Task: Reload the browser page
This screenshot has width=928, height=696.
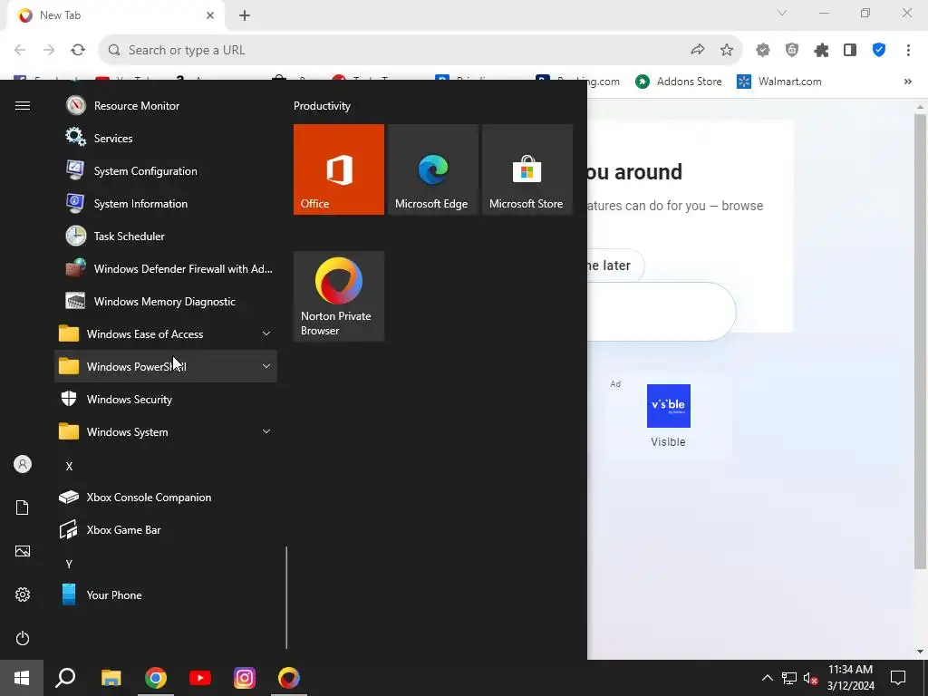Action: [x=78, y=51]
